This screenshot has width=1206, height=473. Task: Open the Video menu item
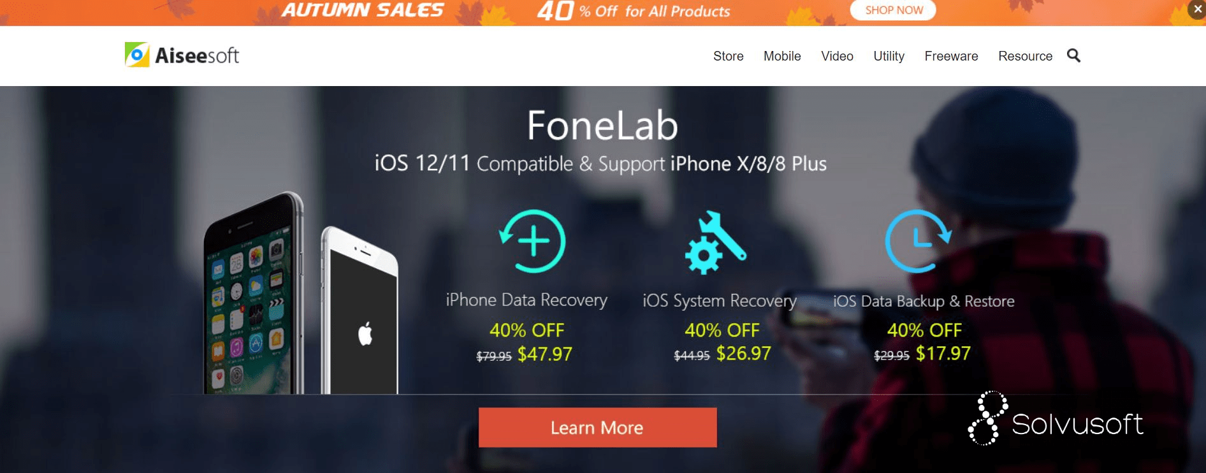point(837,56)
